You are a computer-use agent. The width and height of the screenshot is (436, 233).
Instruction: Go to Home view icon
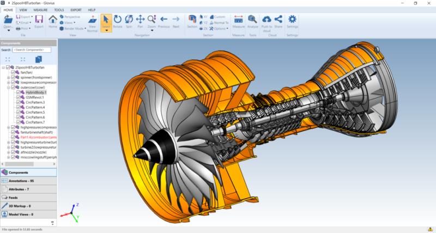pyautogui.click(x=53, y=22)
